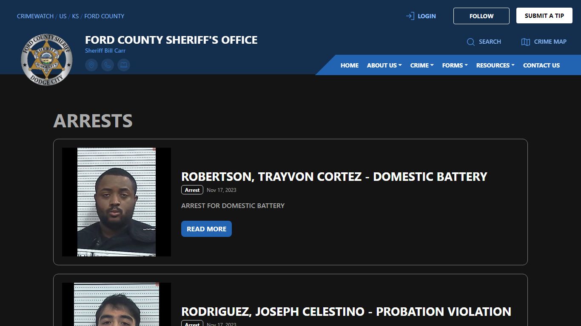Click the search magnifier icon

471,42
